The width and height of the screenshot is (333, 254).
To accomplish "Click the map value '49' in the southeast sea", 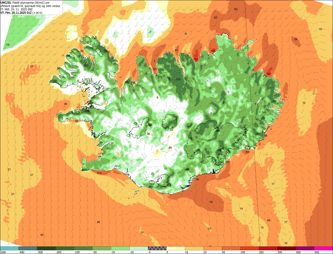I will (x=268, y=220).
